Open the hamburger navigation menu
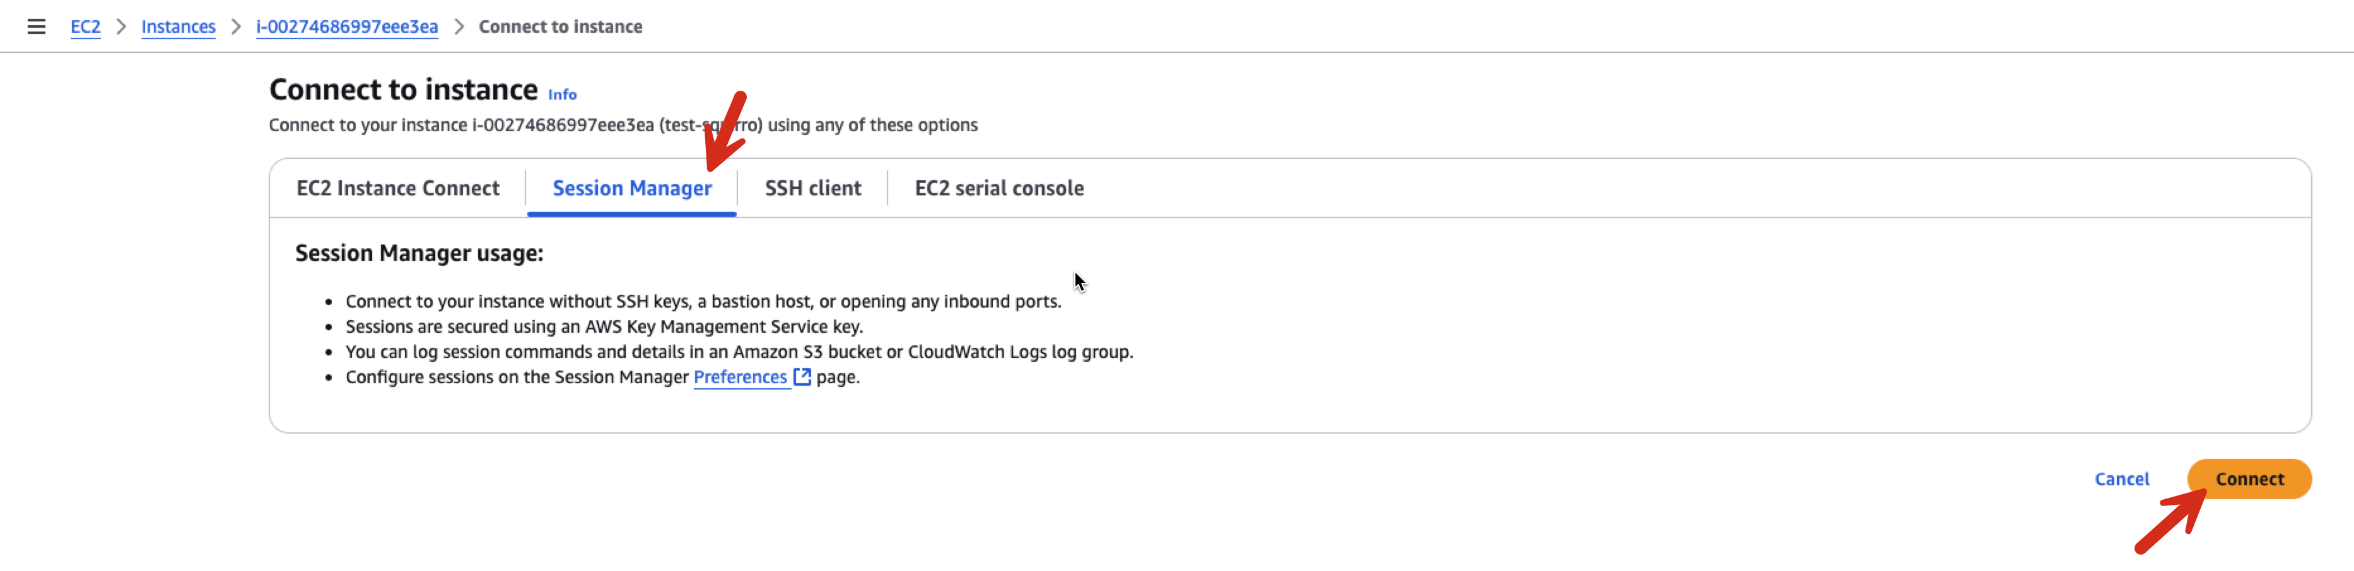Screen dimensions: 2354x571 [x=37, y=26]
